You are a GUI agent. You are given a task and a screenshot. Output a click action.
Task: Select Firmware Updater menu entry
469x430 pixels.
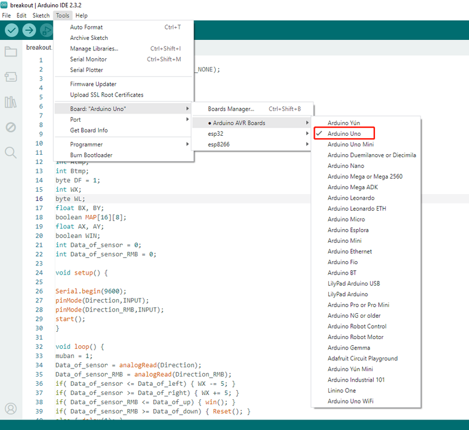pyautogui.click(x=124, y=84)
